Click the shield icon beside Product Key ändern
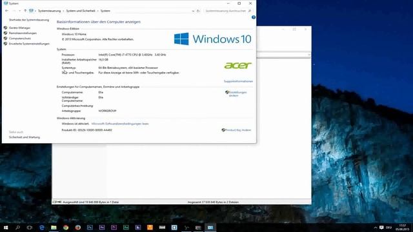This screenshot has width=413, height=232. click(x=223, y=130)
